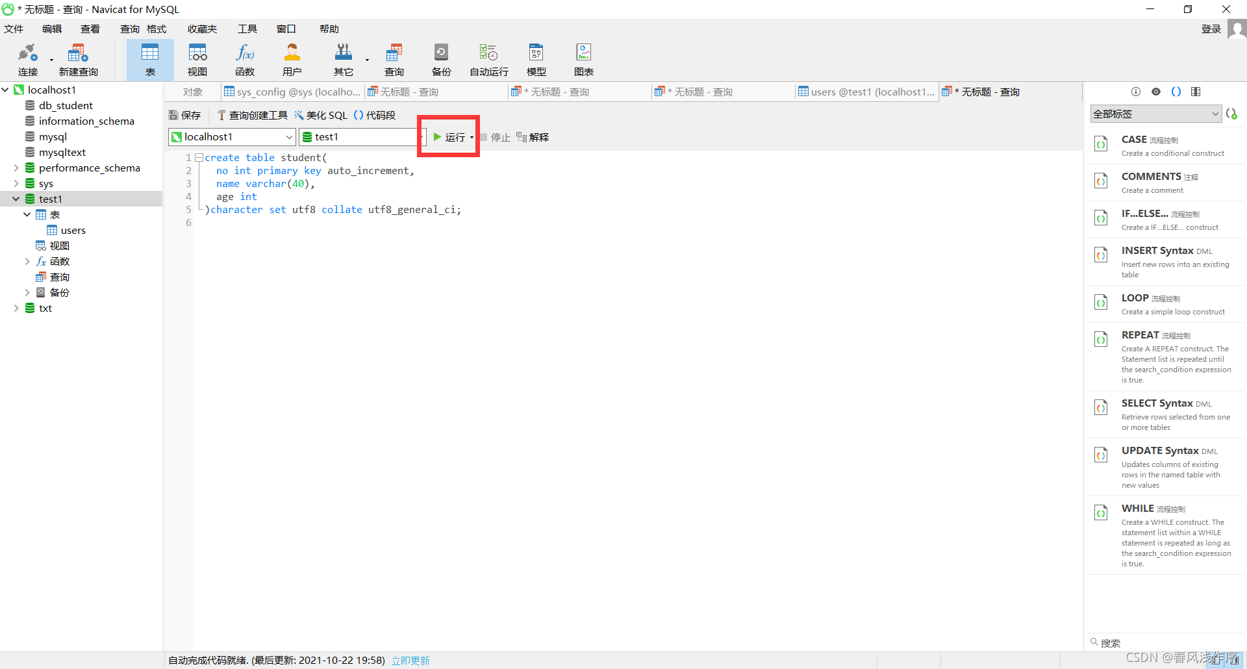The width and height of the screenshot is (1247, 669).
Task: Click 美化 SQL beautify button
Action: (x=321, y=115)
